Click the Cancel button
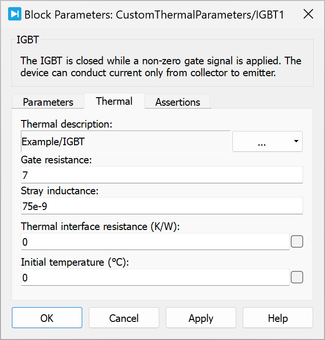The image size is (325, 340). [124, 318]
